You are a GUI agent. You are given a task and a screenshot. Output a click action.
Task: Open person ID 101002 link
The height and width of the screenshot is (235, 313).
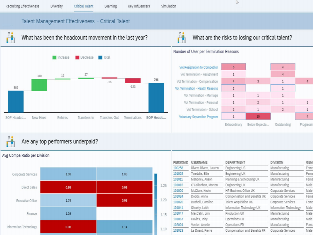coord(178,174)
